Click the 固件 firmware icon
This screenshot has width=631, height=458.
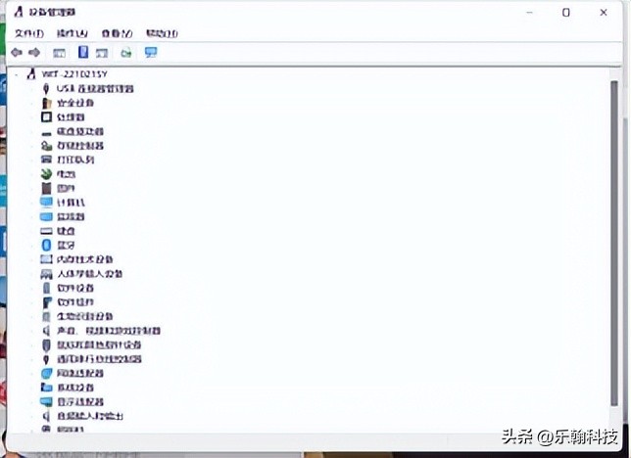(47, 188)
